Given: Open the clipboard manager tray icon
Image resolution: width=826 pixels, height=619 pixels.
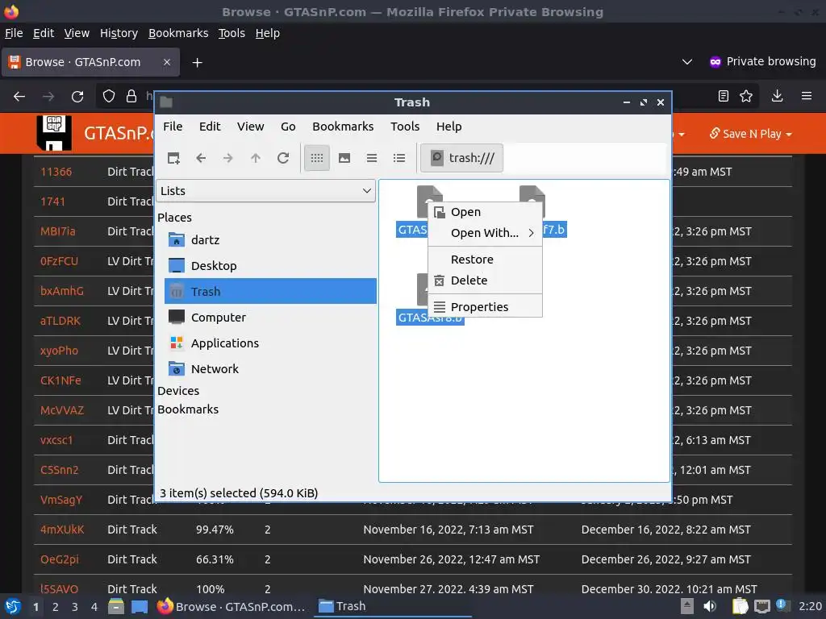Looking at the screenshot, I should click(740, 606).
